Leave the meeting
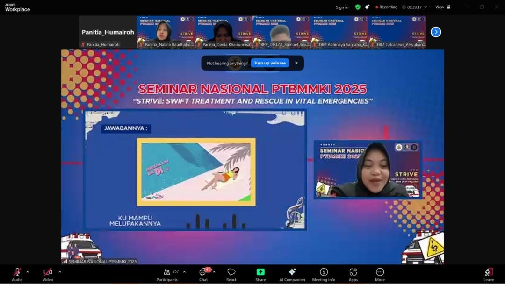This screenshot has width=505, height=284. point(488,274)
